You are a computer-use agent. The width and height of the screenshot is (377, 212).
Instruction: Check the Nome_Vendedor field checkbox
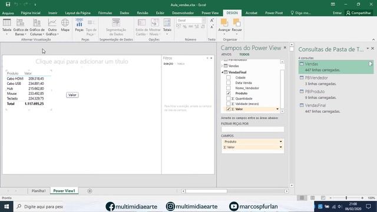229,88
